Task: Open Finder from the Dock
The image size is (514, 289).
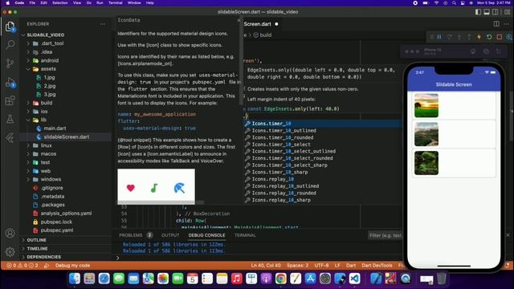Action: 75,279
